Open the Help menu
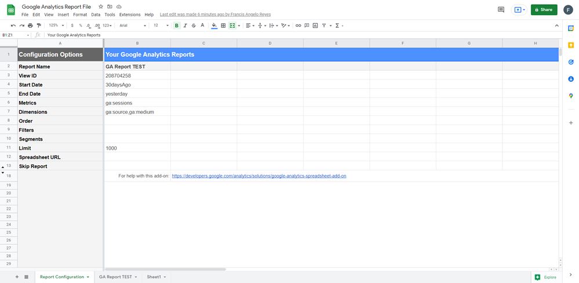Viewport: 579px width, 283px height. [149, 14]
